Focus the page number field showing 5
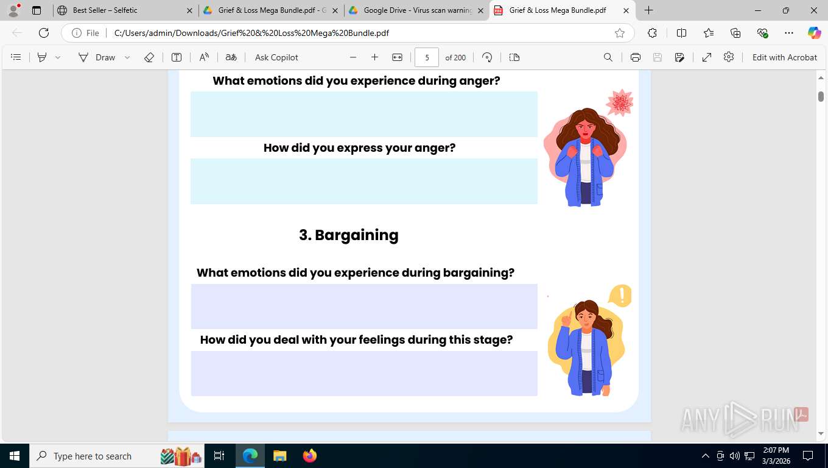 [x=427, y=57]
